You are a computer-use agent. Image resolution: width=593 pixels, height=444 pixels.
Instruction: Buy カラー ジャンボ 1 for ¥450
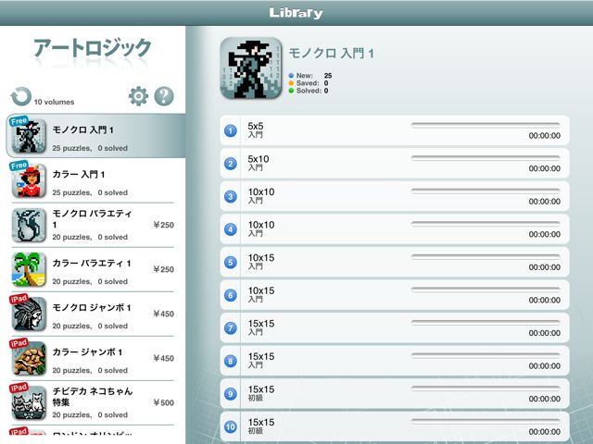[x=163, y=358]
